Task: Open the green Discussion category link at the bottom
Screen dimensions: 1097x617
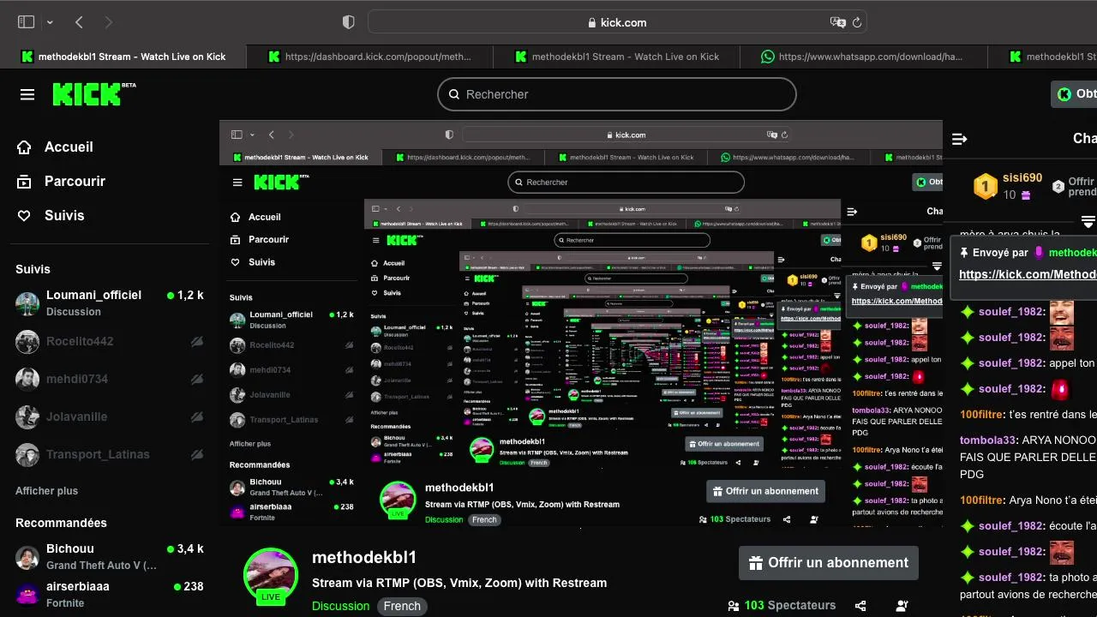Action: (340, 606)
